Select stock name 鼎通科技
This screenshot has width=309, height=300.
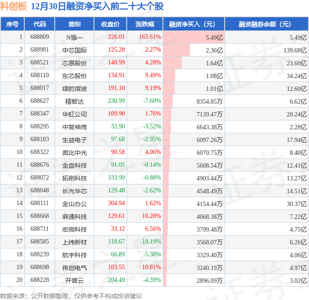[75, 217]
